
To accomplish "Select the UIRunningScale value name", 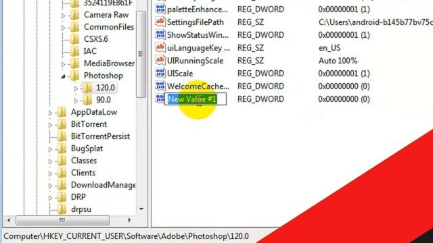I will (196, 61).
